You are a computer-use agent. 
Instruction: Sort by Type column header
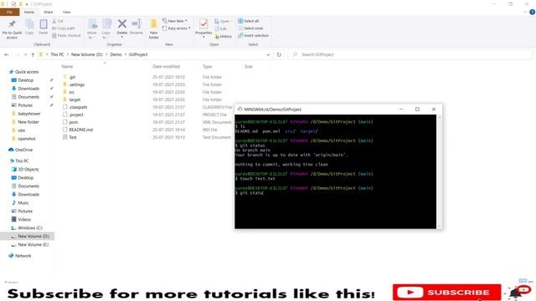click(x=207, y=67)
